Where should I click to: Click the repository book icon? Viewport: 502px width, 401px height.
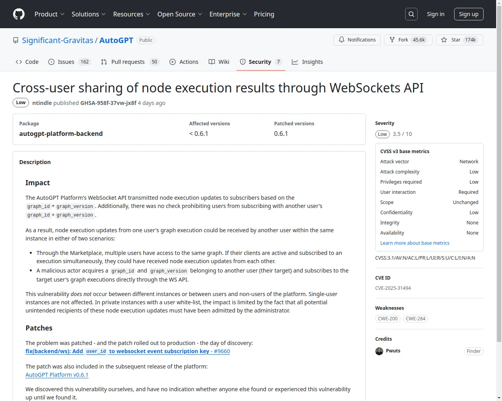click(16, 40)
